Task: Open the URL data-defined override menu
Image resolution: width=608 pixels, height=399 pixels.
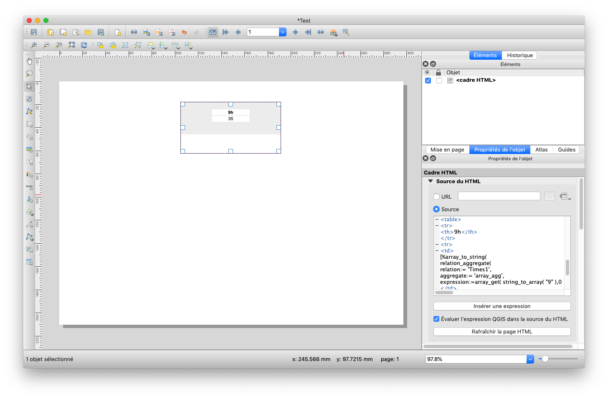Action: coord(565,196)
